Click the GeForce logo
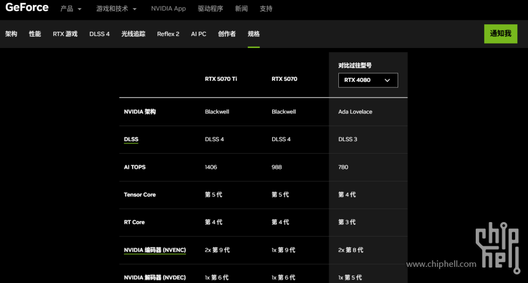This screenshot has height=283, width=528. coord(27,8)
